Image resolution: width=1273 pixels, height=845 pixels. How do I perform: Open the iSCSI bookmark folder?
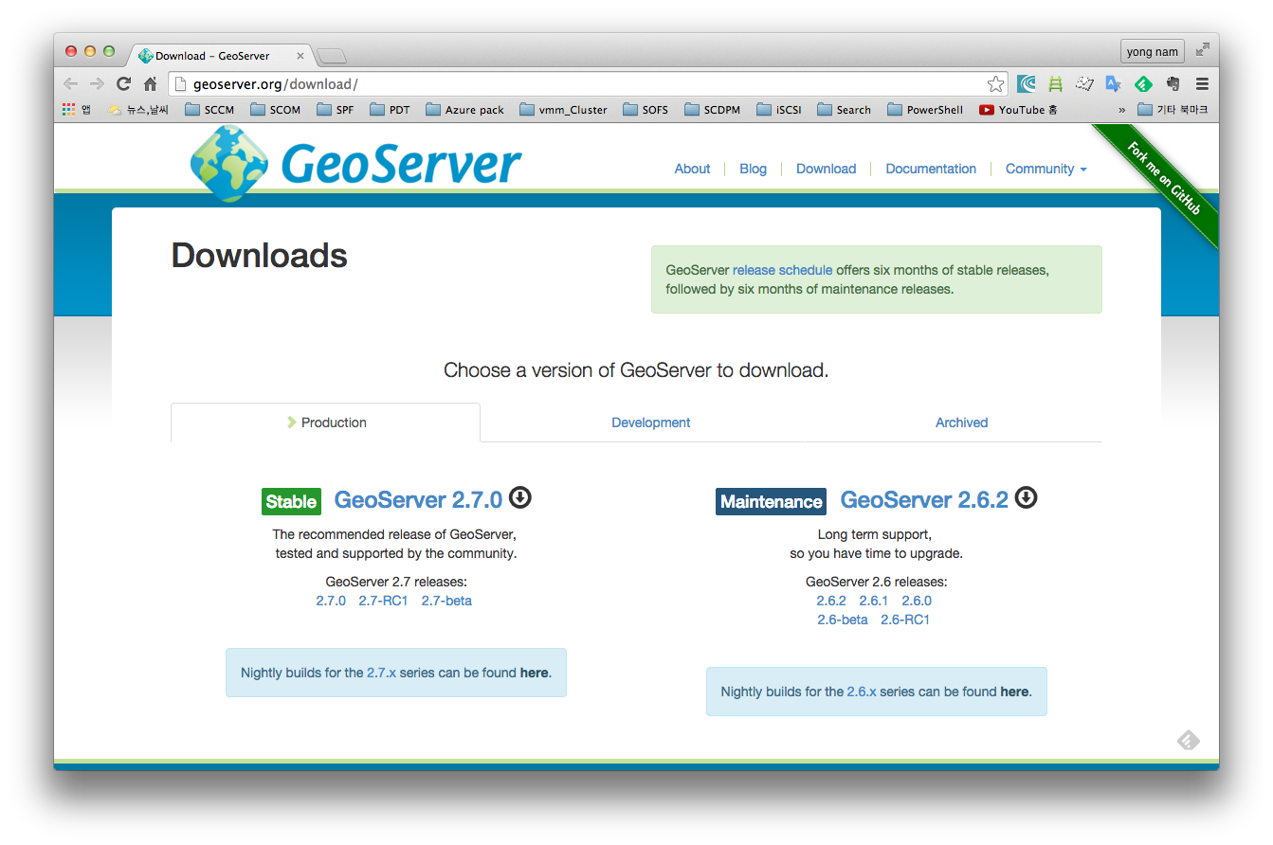(779, 110)
